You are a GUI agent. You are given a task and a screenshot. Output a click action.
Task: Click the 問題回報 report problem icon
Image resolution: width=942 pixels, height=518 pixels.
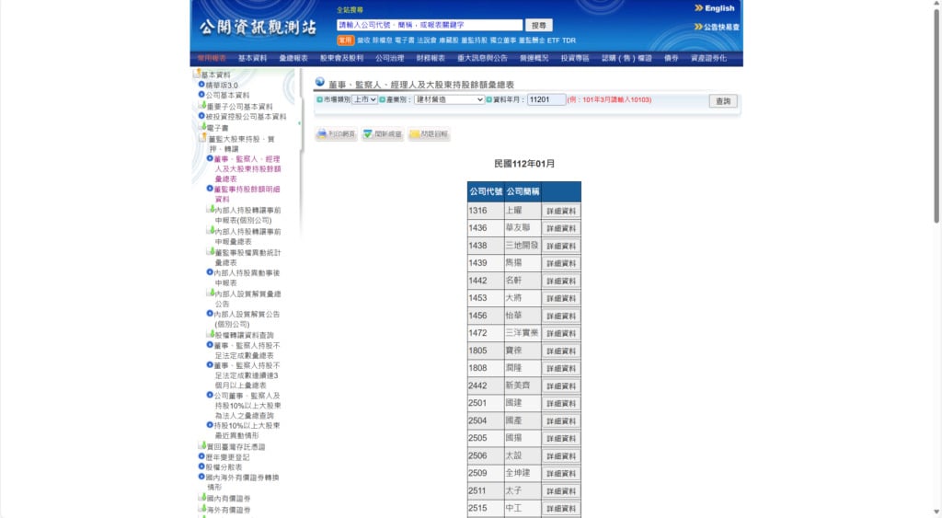(x=429, y=134)
